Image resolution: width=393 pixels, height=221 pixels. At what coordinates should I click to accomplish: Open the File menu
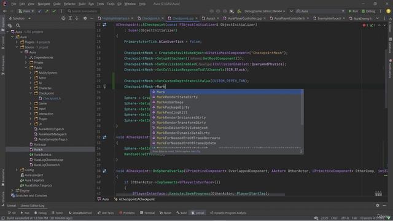pos(14,4)
